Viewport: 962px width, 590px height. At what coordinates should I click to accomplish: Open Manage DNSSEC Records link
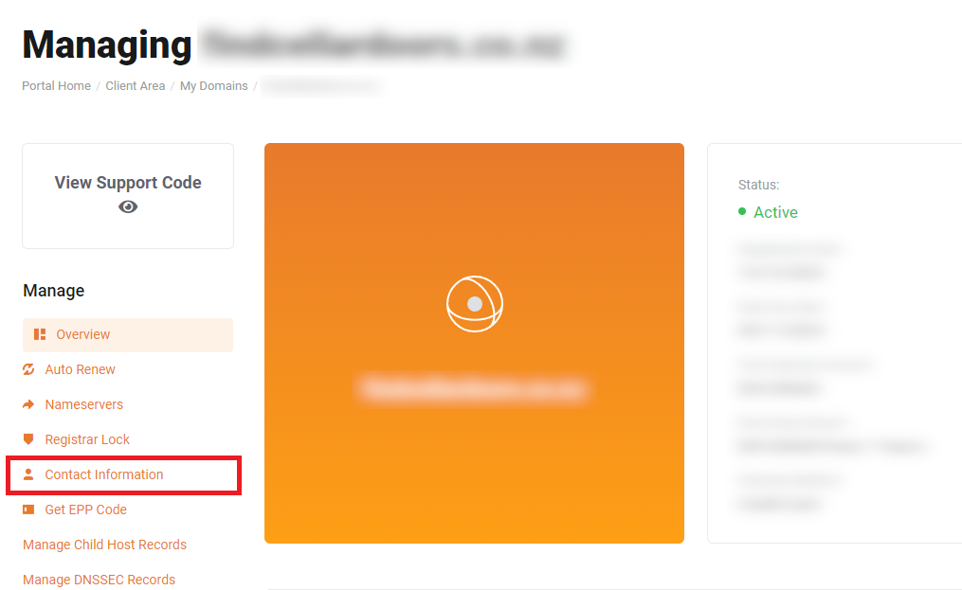99,580
